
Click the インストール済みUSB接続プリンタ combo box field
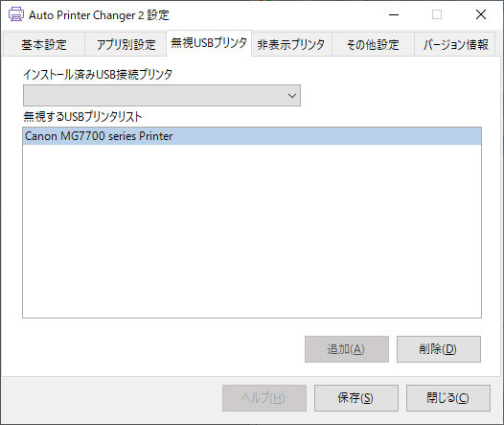tap(162, 96)
